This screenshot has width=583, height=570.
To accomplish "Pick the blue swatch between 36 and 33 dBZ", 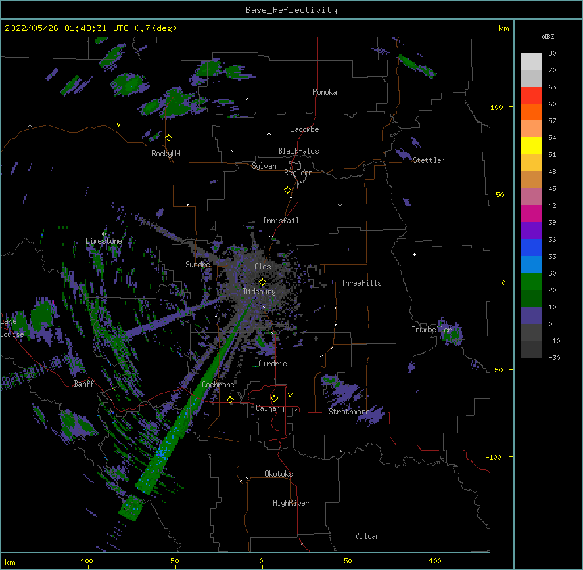I will point(532,247).
